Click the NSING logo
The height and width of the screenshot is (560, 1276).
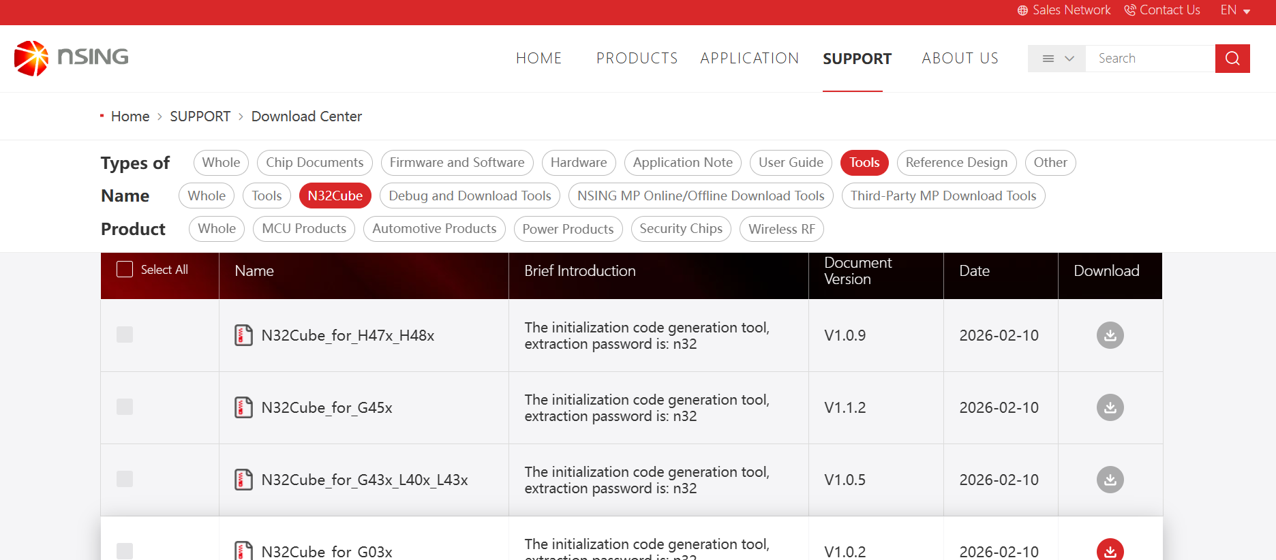[x=72, y=58]
